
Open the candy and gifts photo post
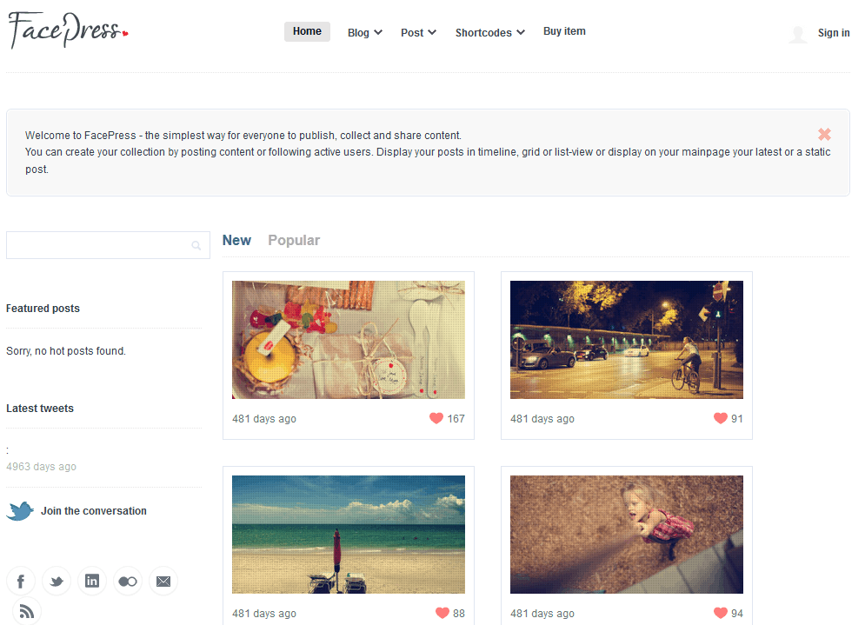[x=348, y=340]
